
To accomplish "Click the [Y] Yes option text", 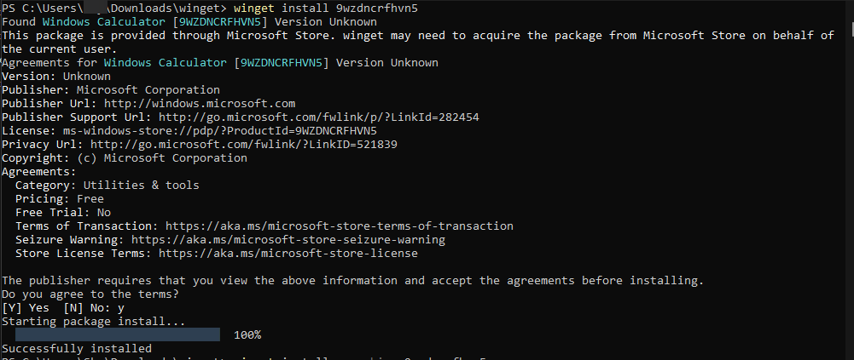I will click(26, 308).
